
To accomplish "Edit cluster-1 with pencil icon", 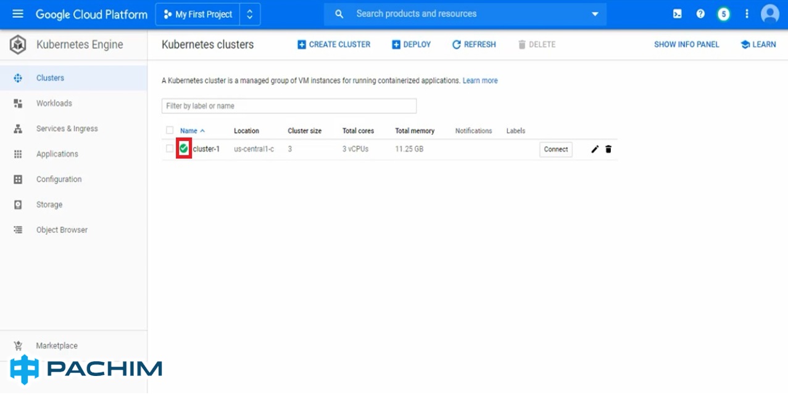I will [595, 149].
